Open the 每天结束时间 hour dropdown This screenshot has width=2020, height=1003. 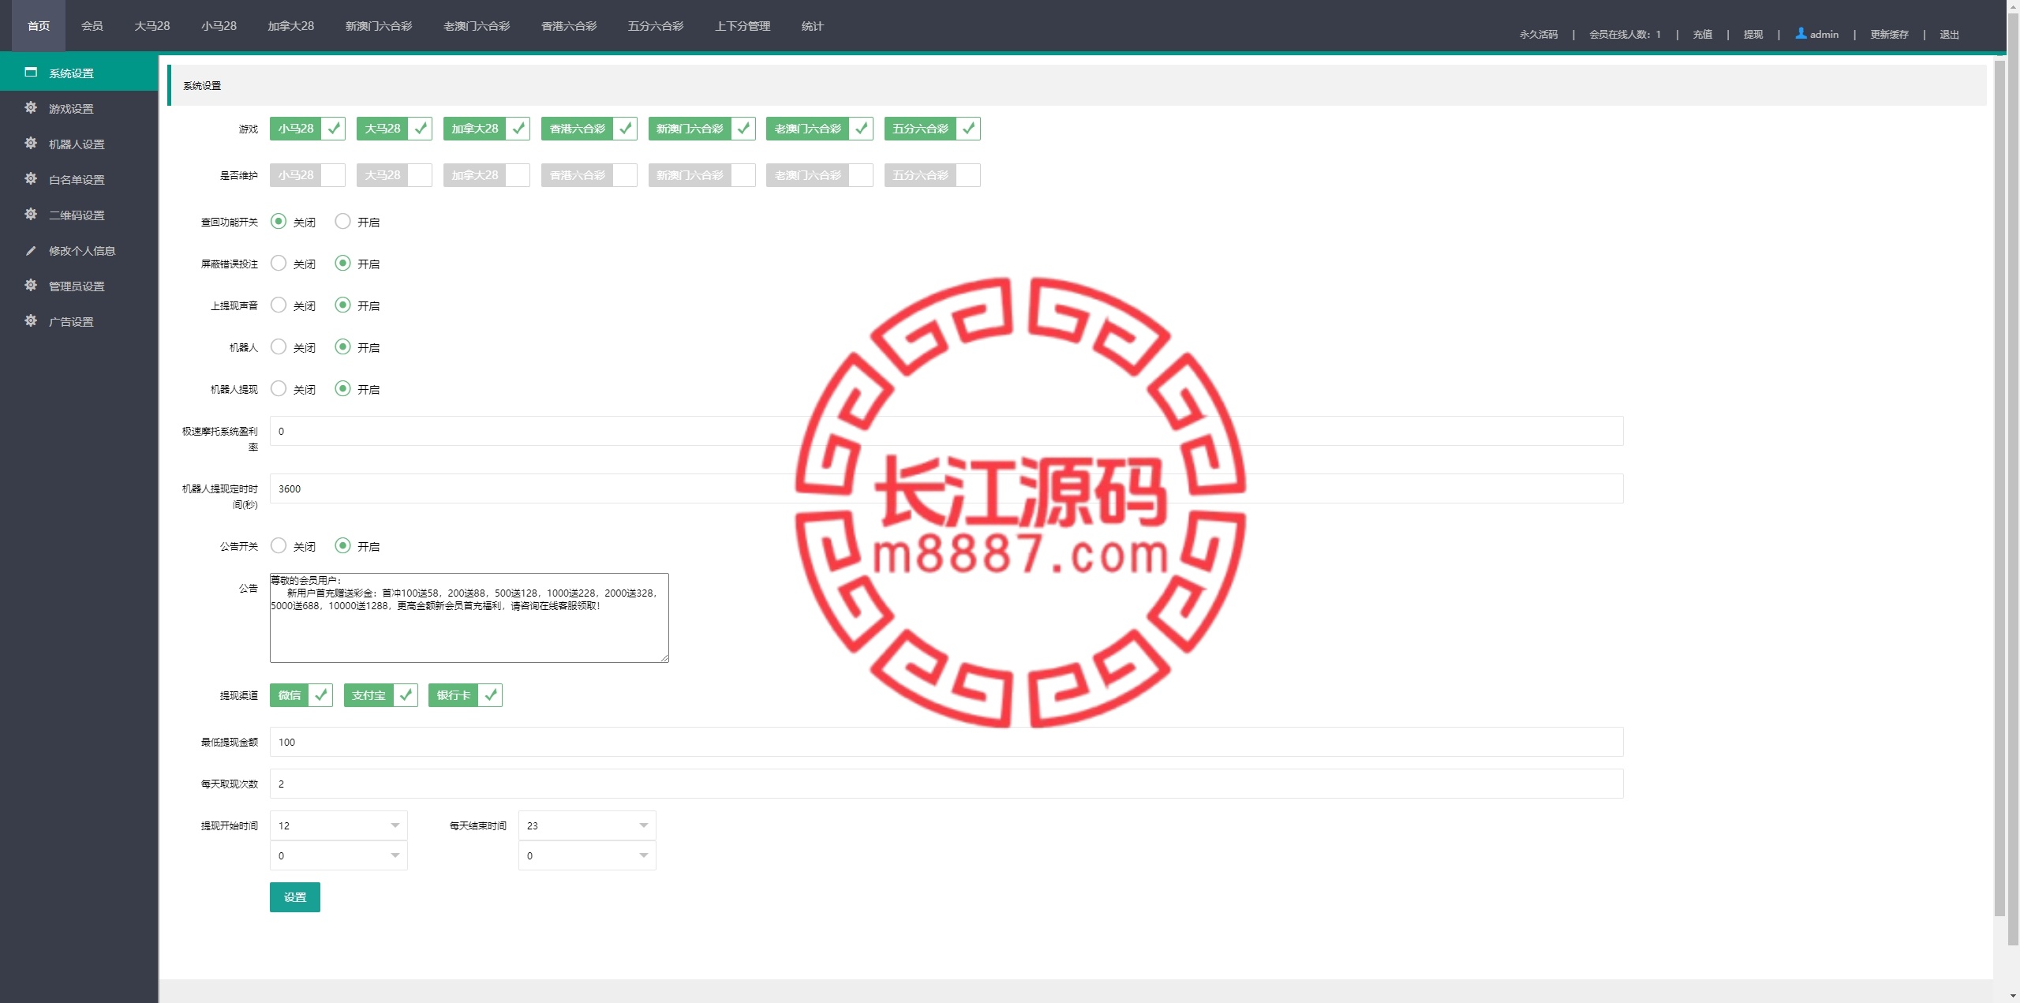point(587,825)
